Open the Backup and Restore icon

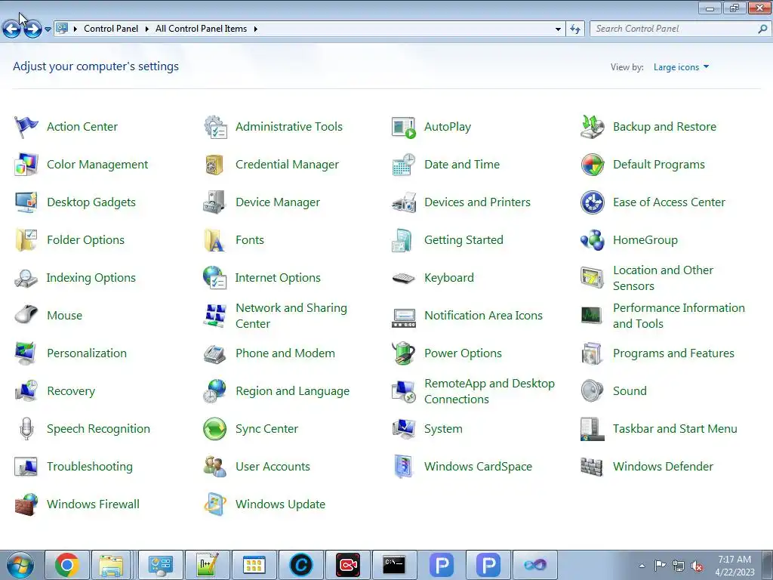click(592, 127)
